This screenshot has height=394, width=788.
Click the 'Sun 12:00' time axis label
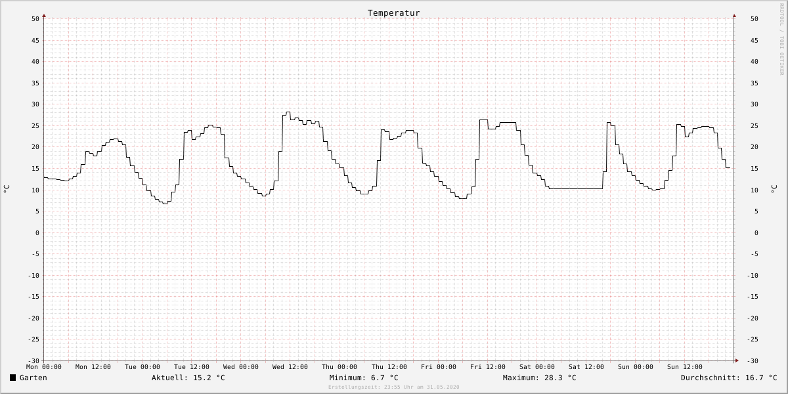coord(685,367)
